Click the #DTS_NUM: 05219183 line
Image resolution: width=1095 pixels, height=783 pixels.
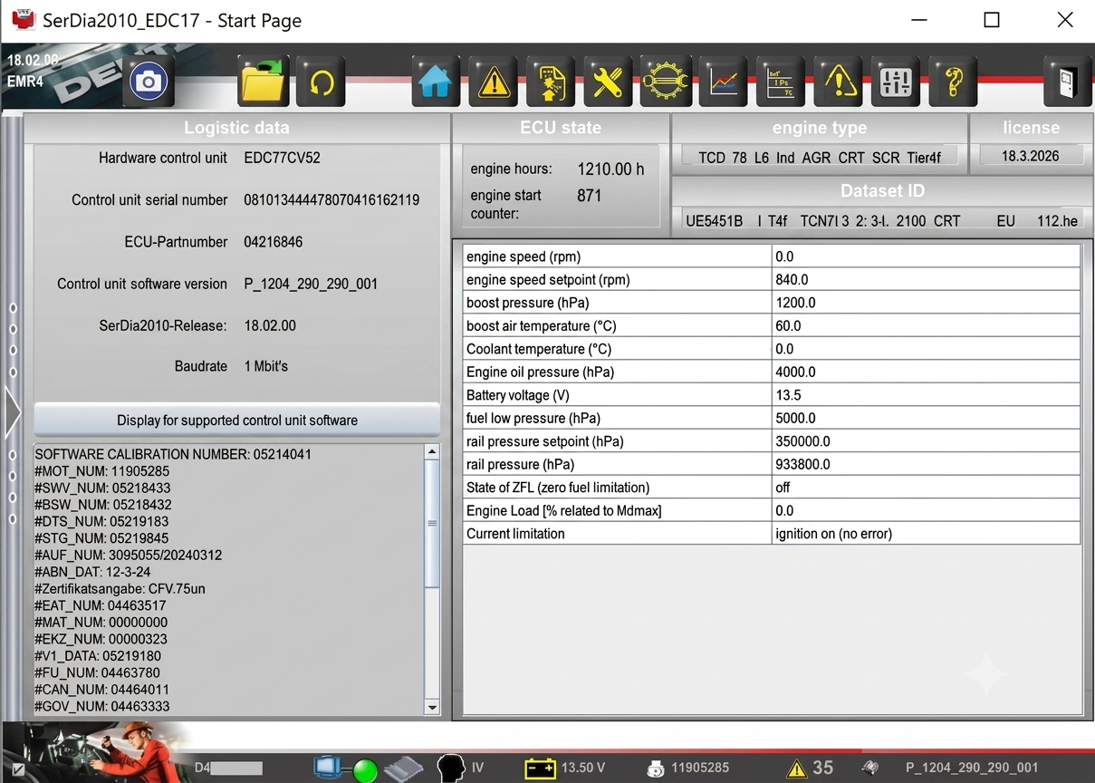click(101, 521)
